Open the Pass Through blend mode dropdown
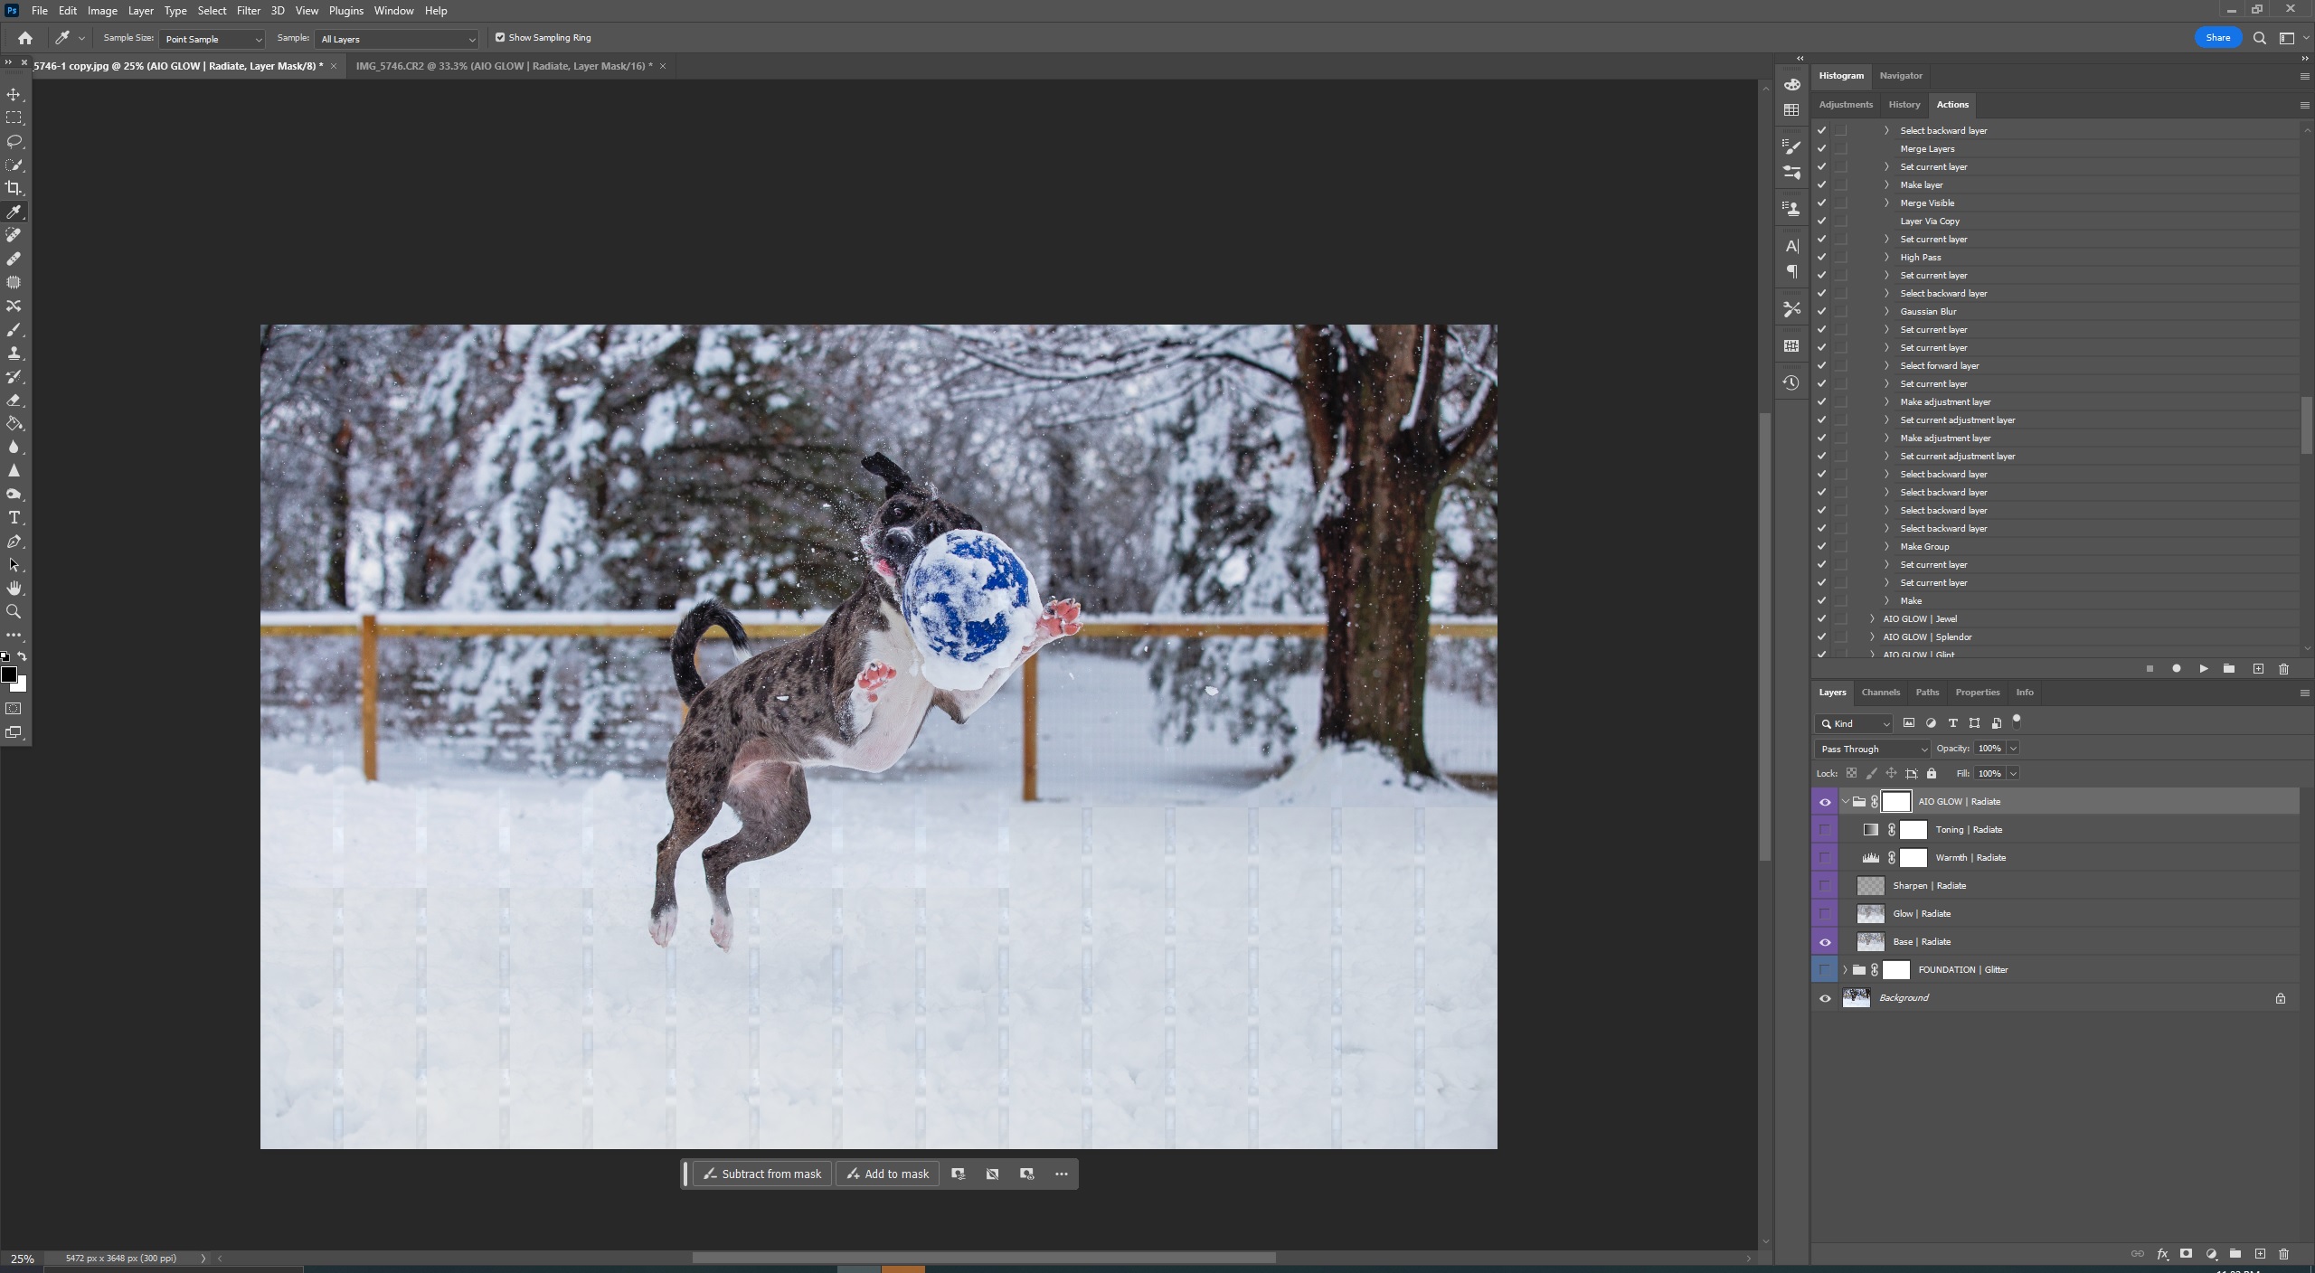2315x1273 pixels. pyautogui.click(x=1870, y=749)
